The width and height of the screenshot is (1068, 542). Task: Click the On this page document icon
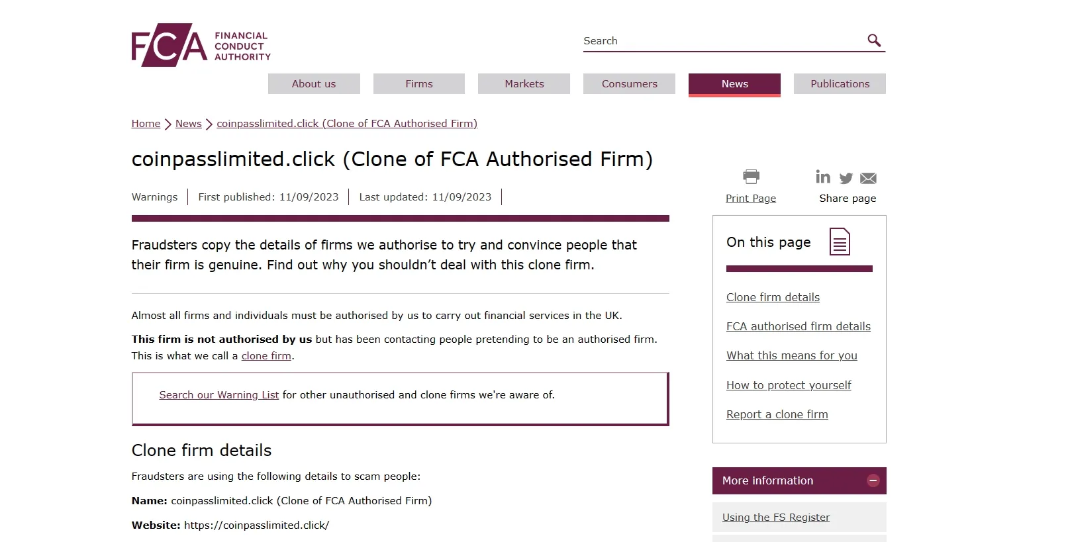(840, 242)
